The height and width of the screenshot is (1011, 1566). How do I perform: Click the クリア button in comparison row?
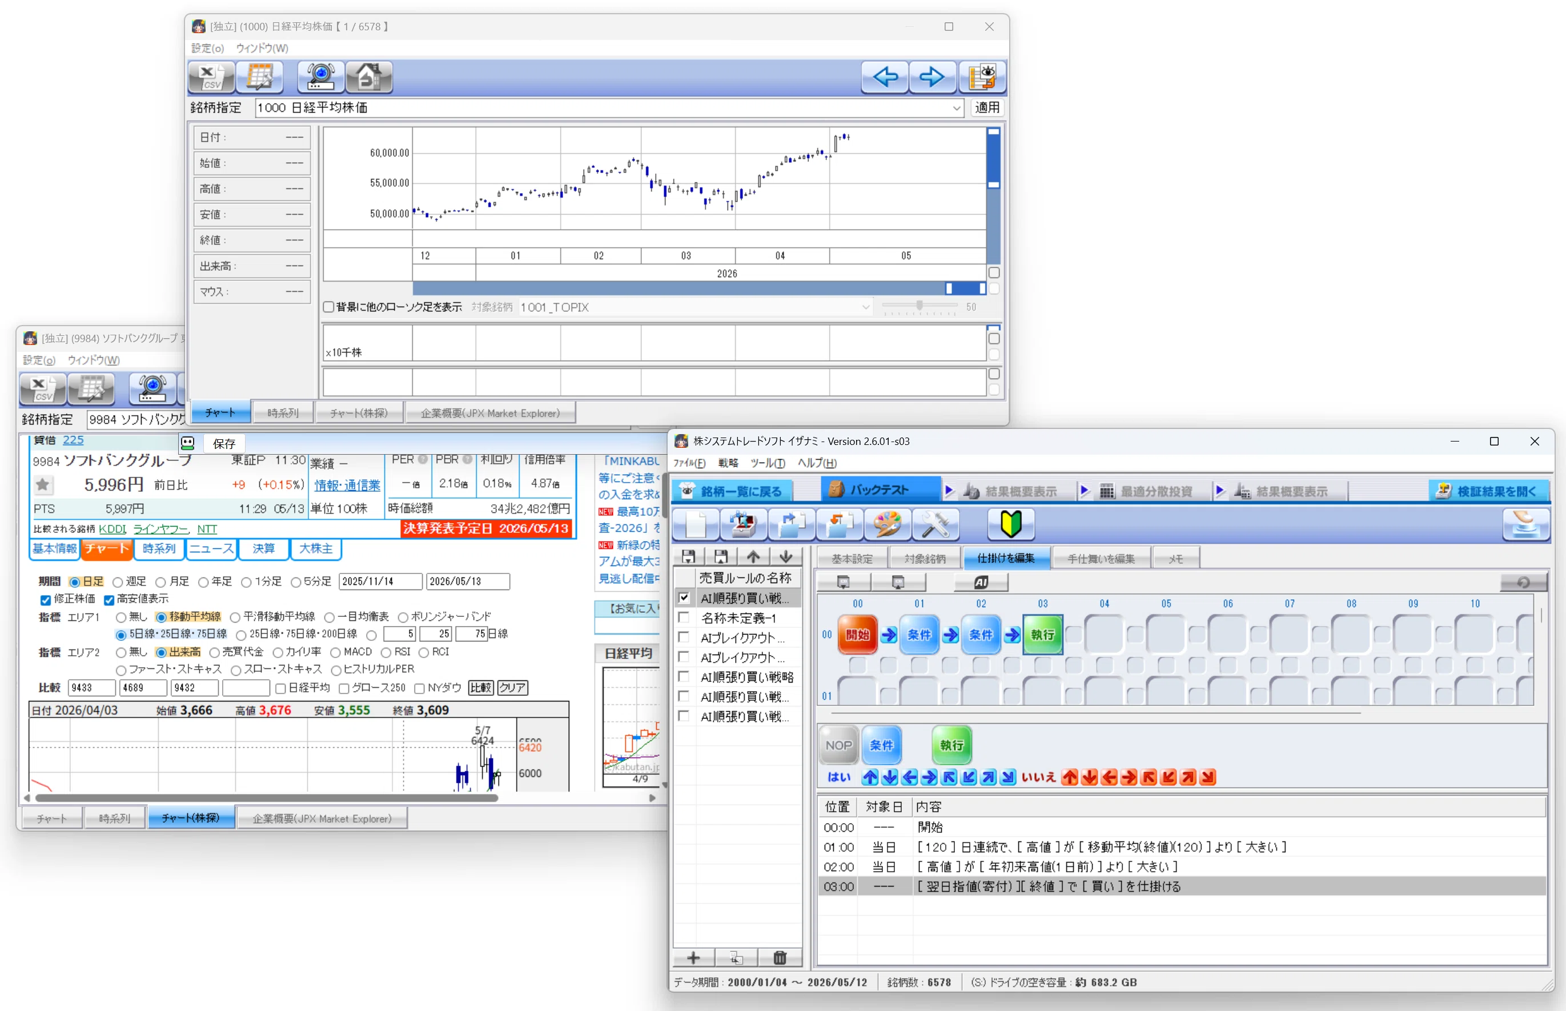click(512, 688)
